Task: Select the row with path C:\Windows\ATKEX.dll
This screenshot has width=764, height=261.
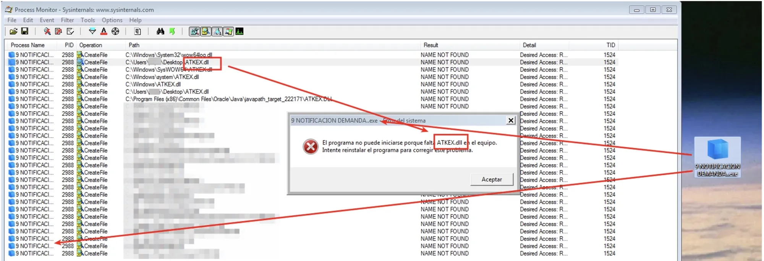Action: (x=312, y=84)
